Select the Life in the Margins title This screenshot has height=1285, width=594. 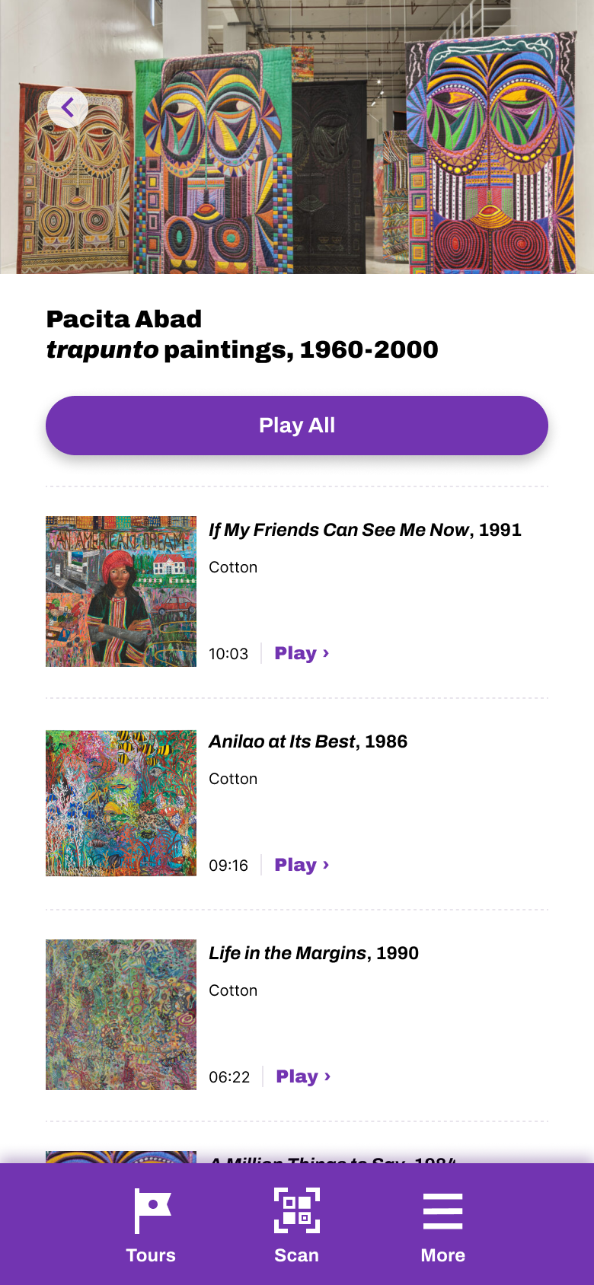(x=314, y=953)
